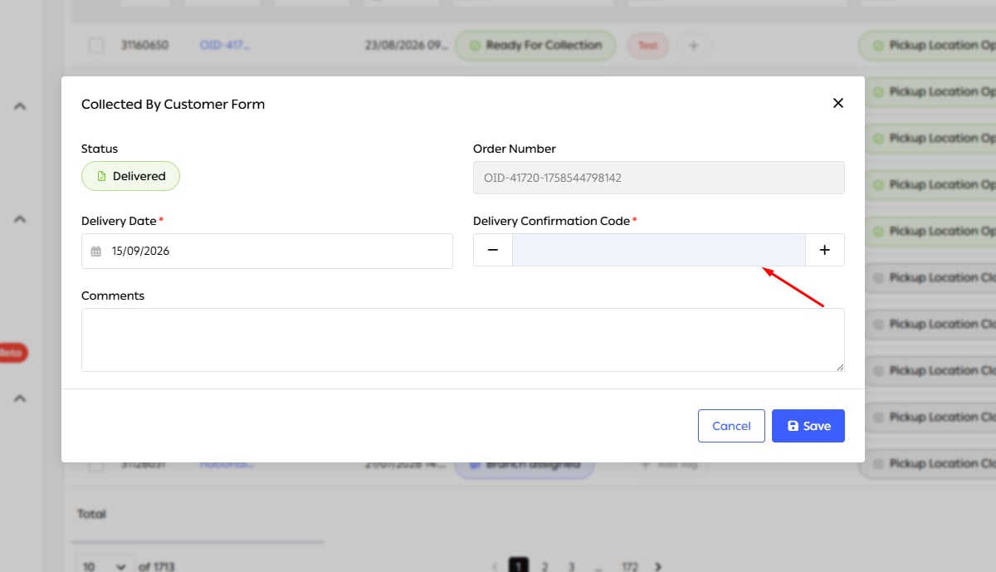Jump to last page 172
The image size is (996, 572).
(630, 566)
